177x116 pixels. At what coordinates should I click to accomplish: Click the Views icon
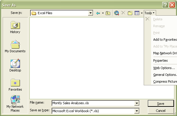coord(137,13)
